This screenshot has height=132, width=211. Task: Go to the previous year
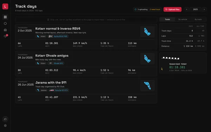coord(187,10)
